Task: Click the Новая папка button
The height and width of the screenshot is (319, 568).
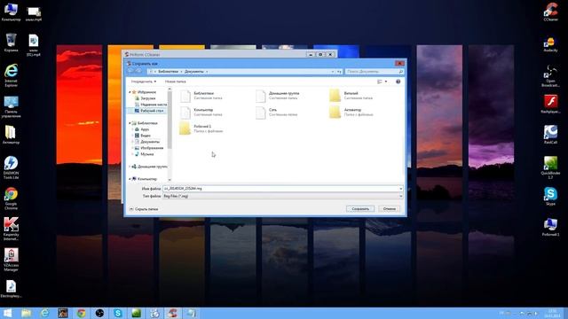Action: point(176,82)
